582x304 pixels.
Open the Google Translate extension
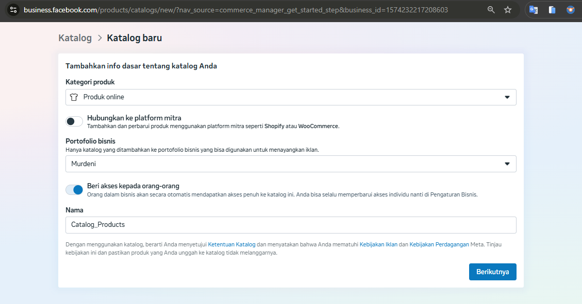534,10
